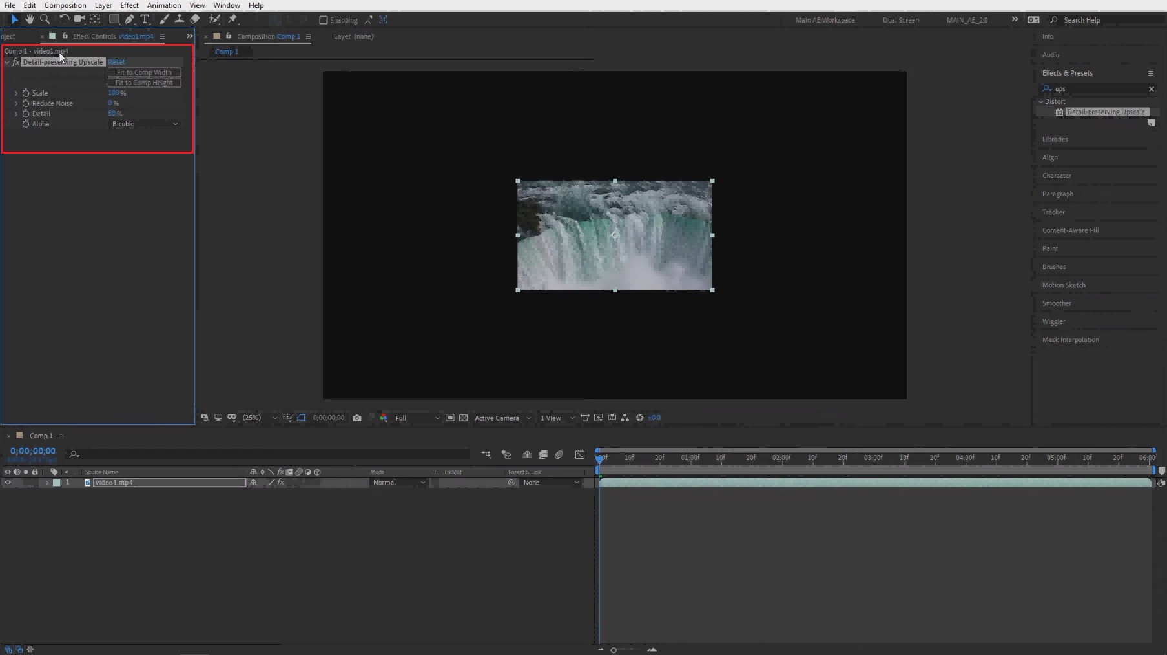
Task: Select the Eraser tool
Action: (195, 19)
